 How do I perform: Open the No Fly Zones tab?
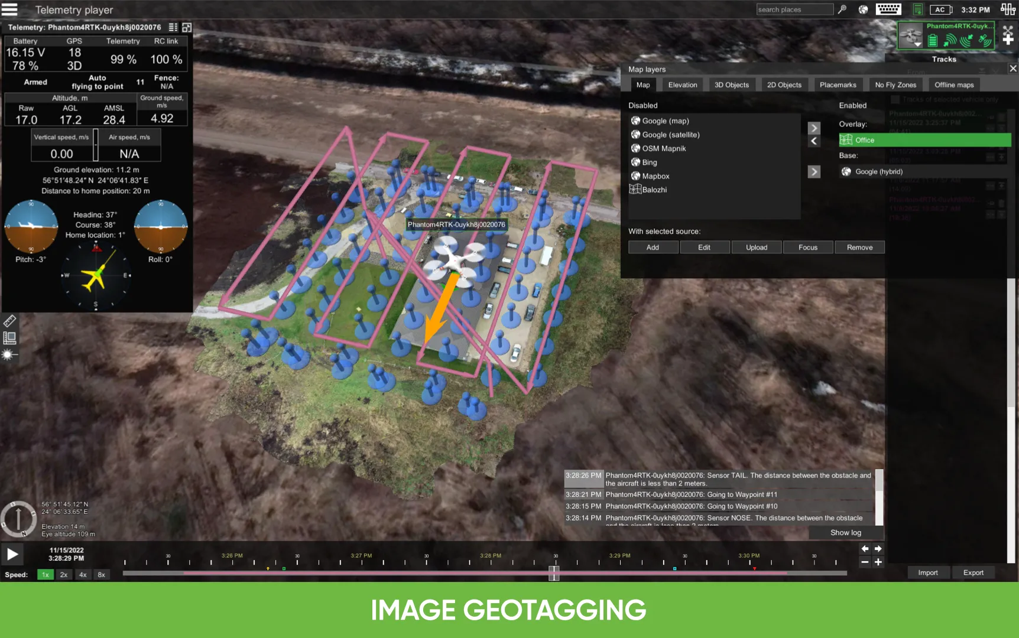pyautogui.click(x=895, y=85)
